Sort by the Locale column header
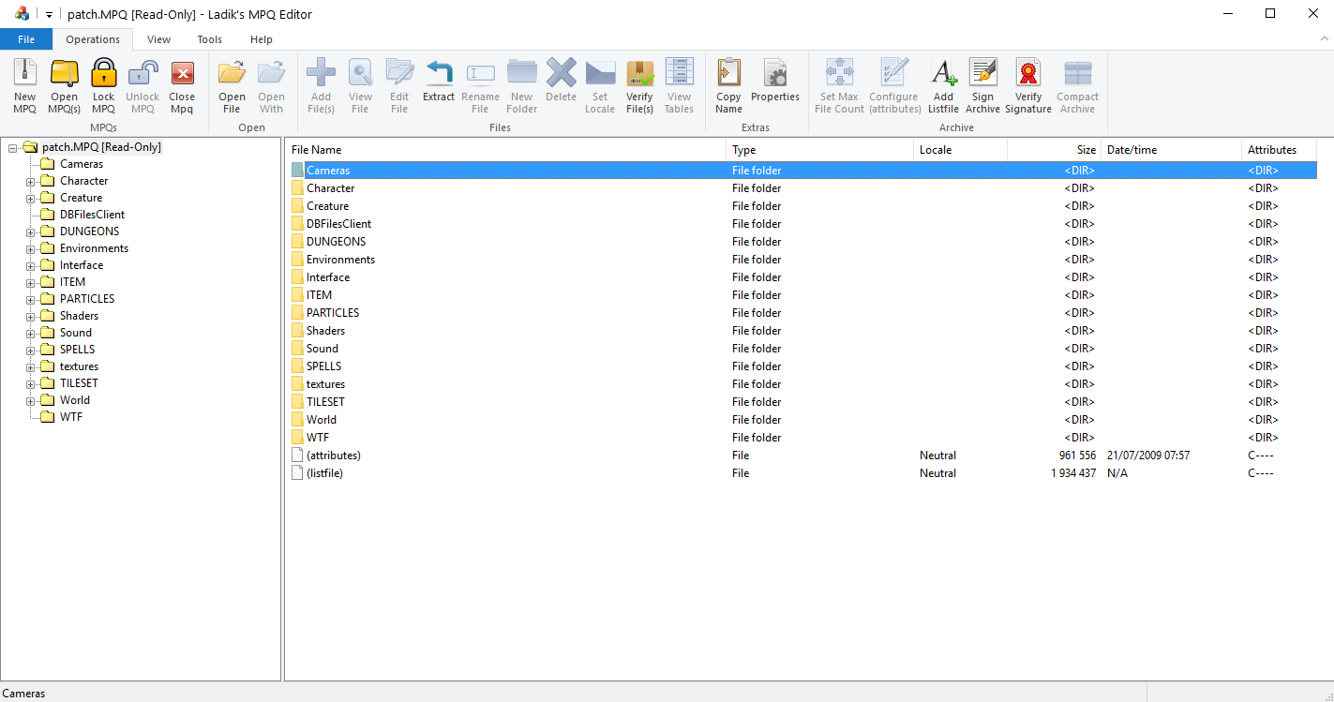This screenshot has height=702, width=1334. point(961,150)
